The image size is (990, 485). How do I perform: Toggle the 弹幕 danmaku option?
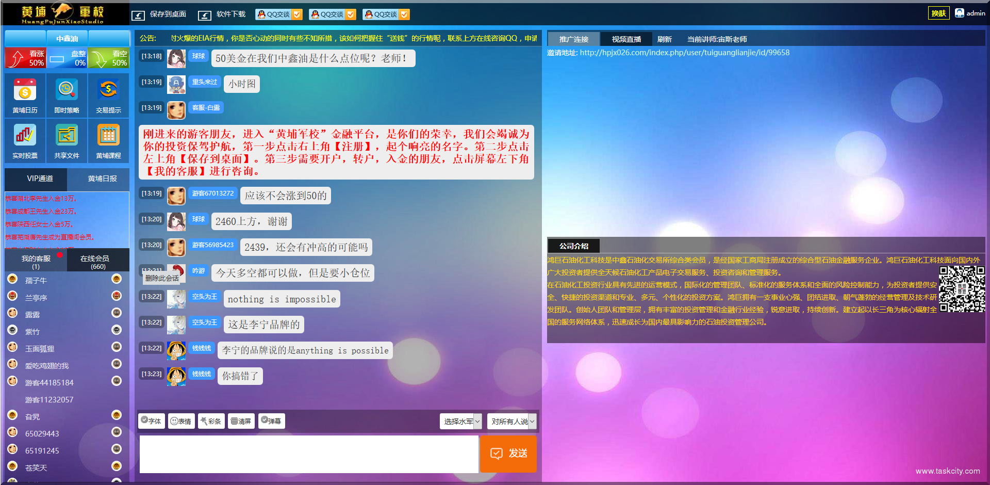[271, 421]
